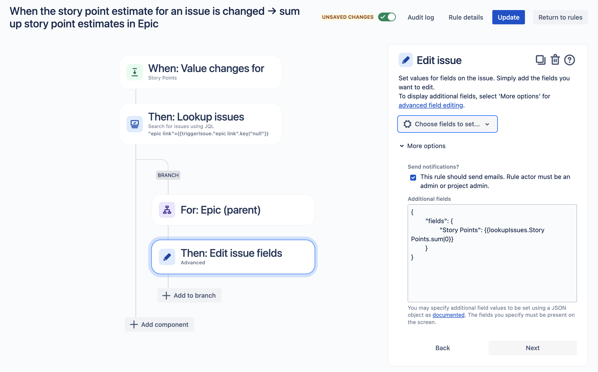
Task: Click the gear icon in Choose fields dropdown
Action: [407, 124]
